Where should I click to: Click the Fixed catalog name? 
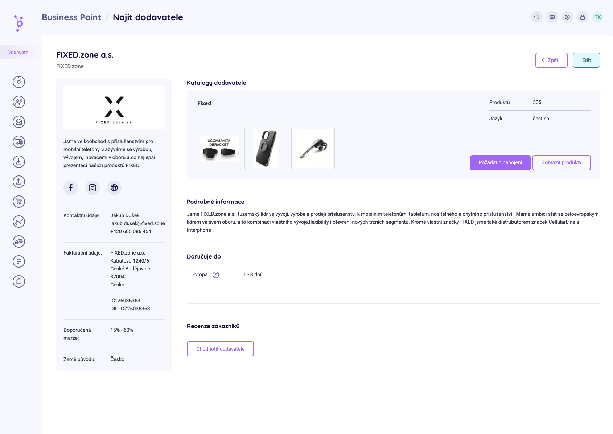click(204, 103)
